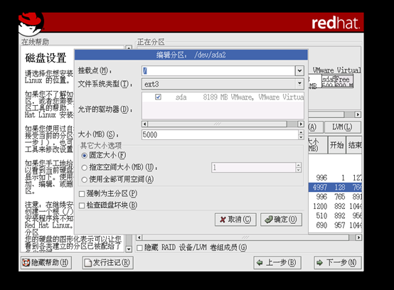Click the End column header in partition table
The height and width of the screenshot is (290, 394).
pyautogui.click(x=353, y=145)
